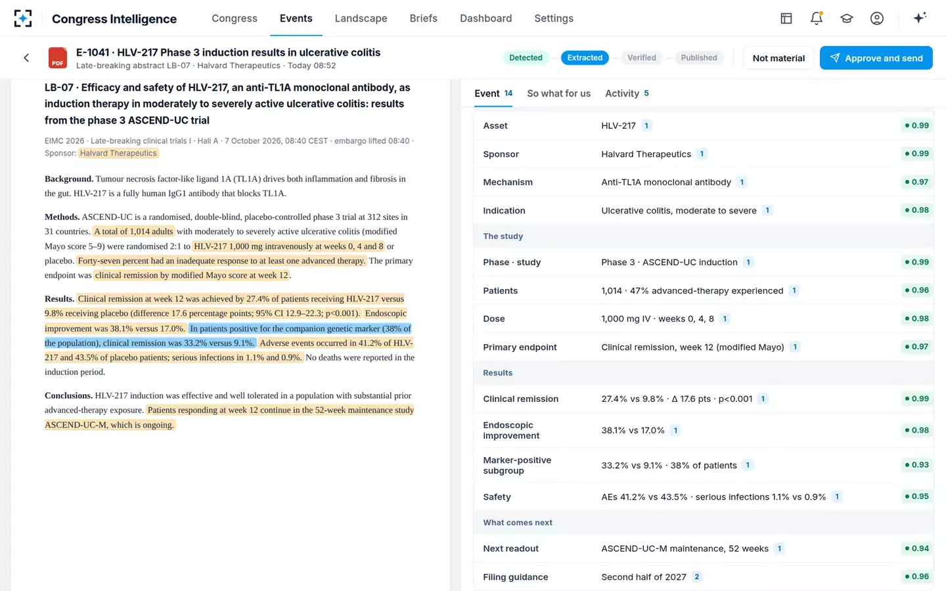Open the Dashboard tab
The image size is (946, 591).
[485, 18]
